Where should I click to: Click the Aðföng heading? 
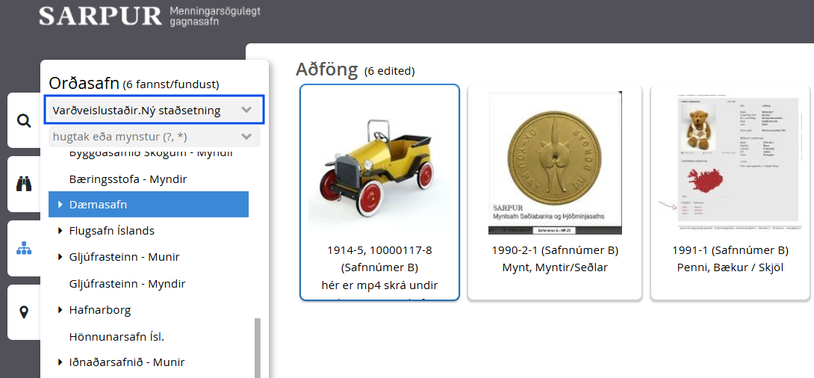point(327,69)
